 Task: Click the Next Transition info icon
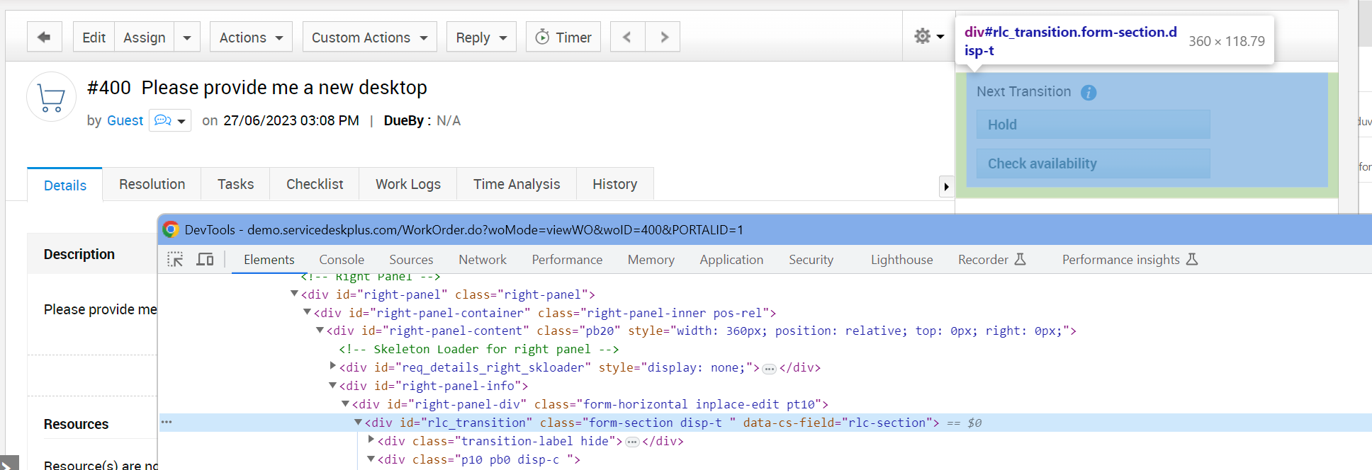(x=1089, y=92)
